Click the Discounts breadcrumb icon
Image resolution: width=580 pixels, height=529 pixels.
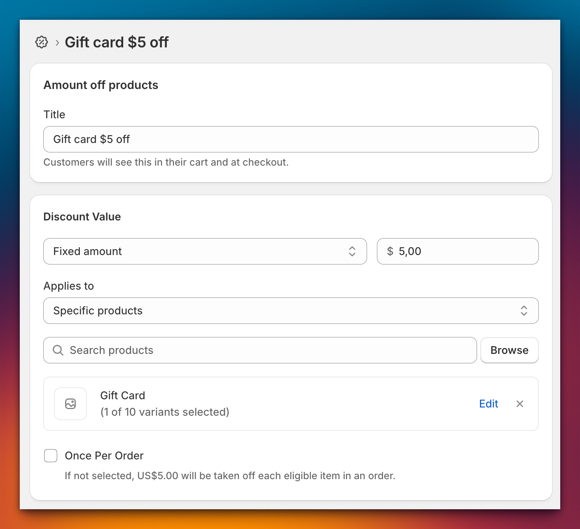[x=42, y=42]
